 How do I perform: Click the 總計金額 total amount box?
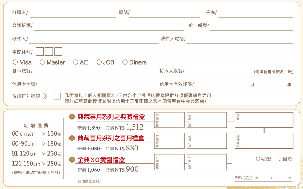264,141
